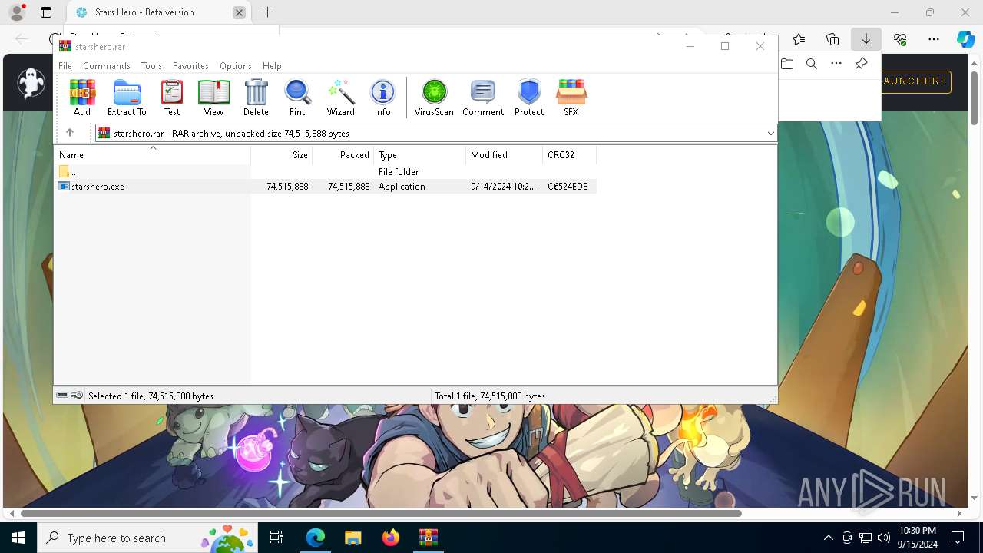The image size is (983, 553).
Task: Click the C6524EDB checksum cell
Action: [x=568, y=187]
